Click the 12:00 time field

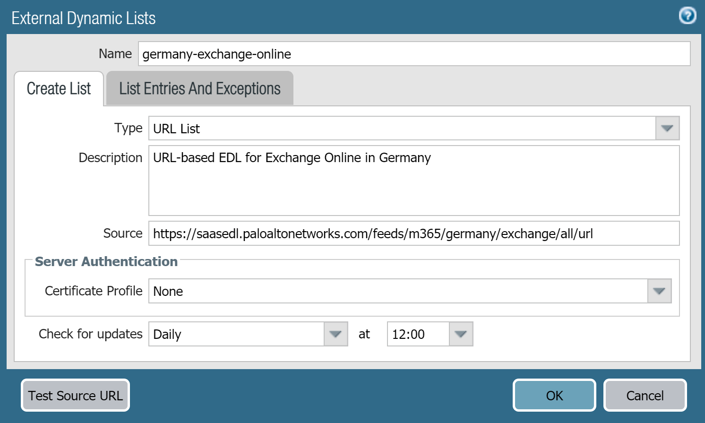pyautogui.click(x=418, y=334)
